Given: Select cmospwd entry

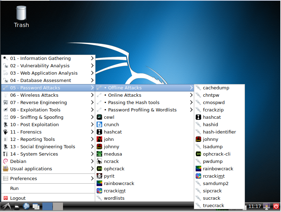Looking at the screenshot, I should 219,103.
